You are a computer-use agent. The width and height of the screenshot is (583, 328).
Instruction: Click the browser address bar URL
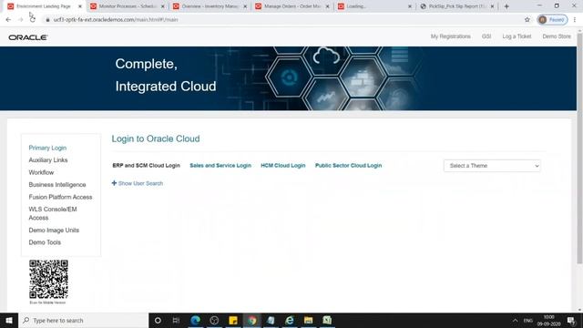click(x=116, y=20)
